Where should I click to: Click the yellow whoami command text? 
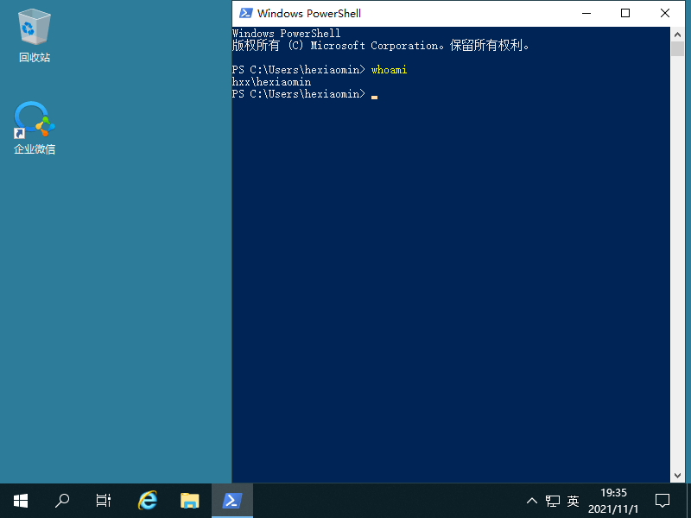point(390,70)
